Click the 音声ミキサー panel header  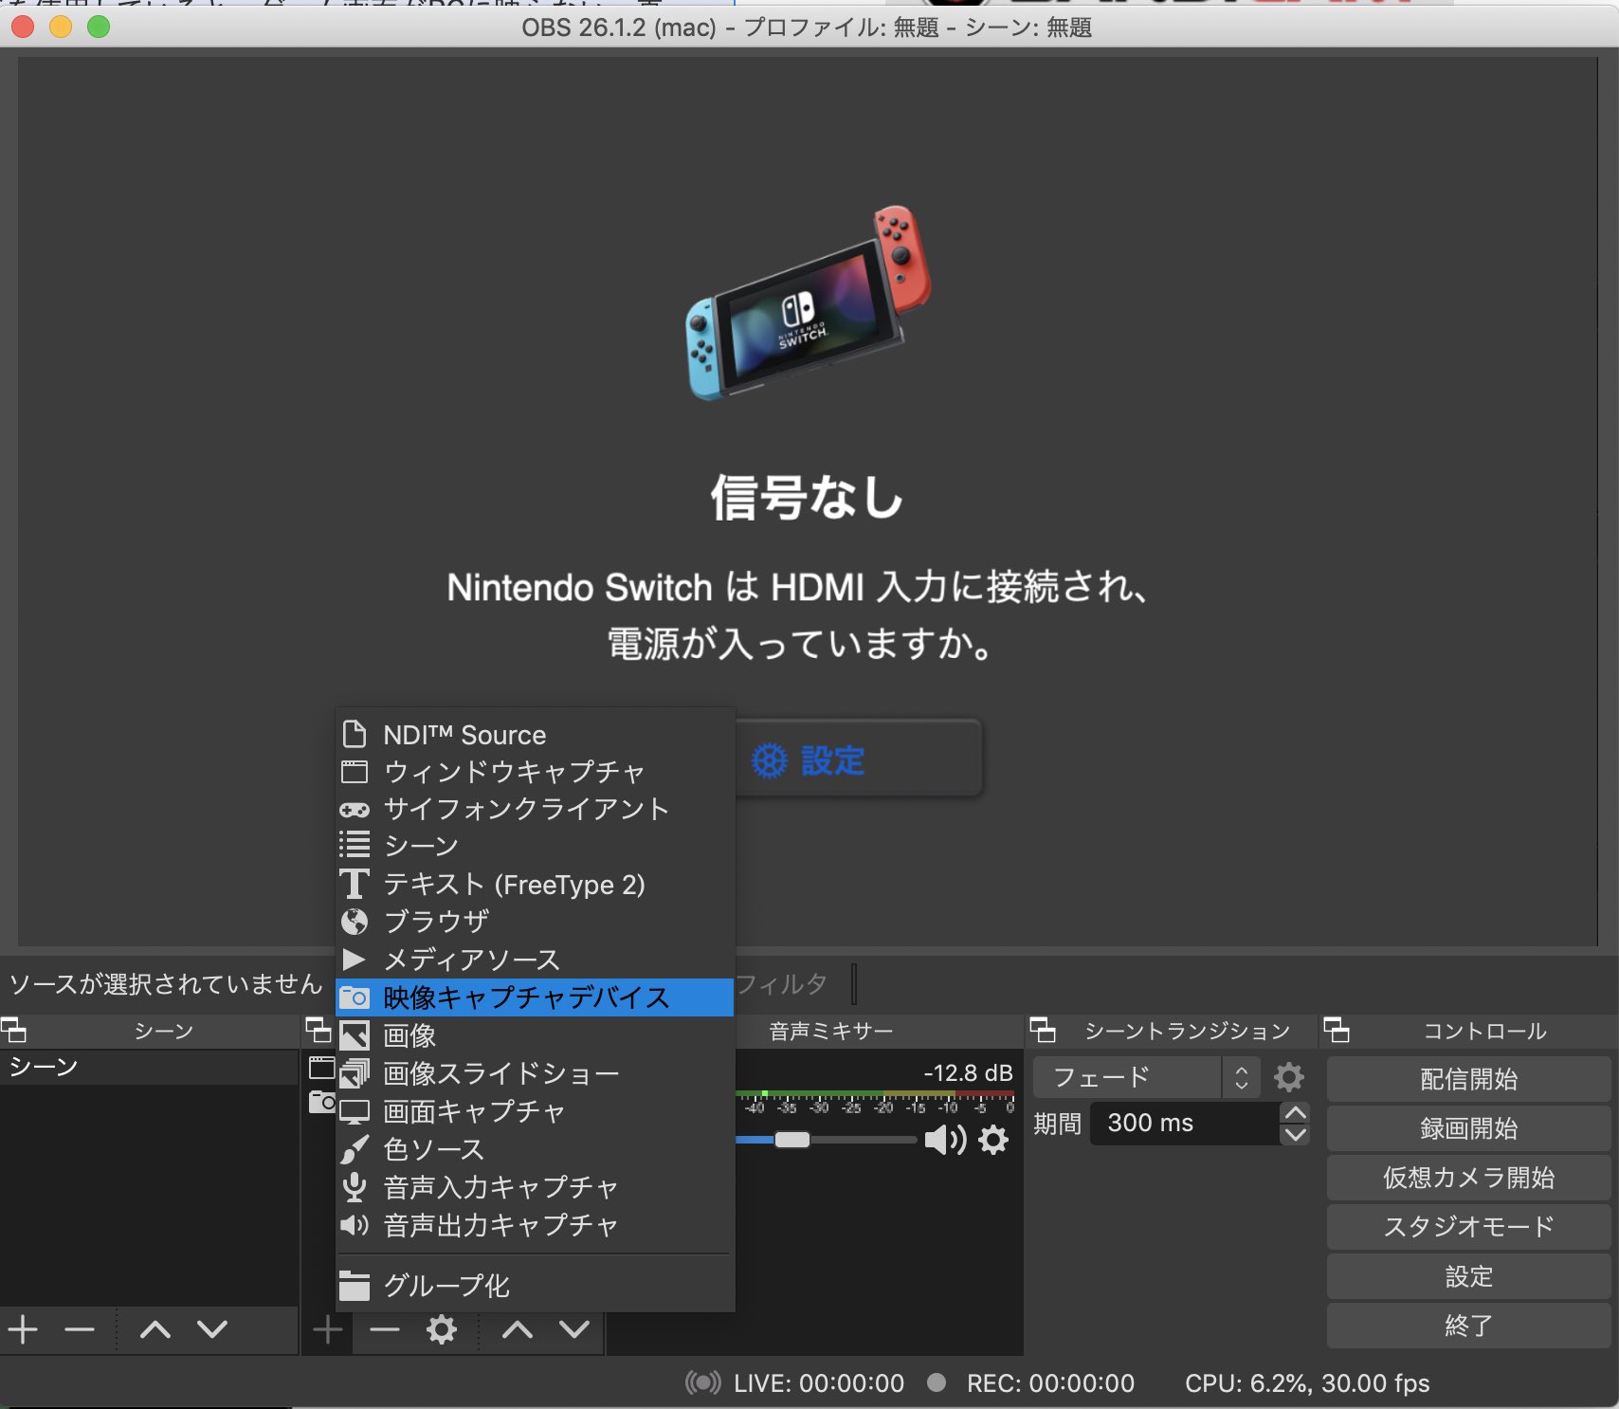pyautogui.click(x=831, y=1031)
